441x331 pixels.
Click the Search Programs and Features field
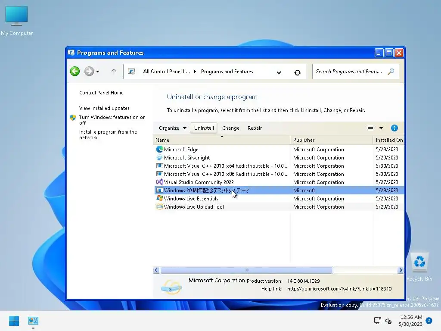click(x=355, y=72)
